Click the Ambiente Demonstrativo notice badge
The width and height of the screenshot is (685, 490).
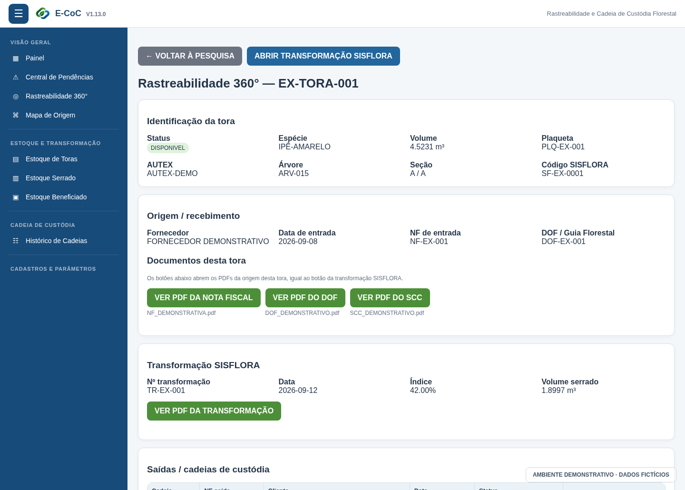point(601,475)
